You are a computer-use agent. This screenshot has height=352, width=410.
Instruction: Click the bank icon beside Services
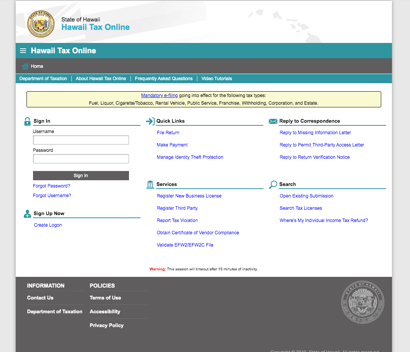(150, 184)
